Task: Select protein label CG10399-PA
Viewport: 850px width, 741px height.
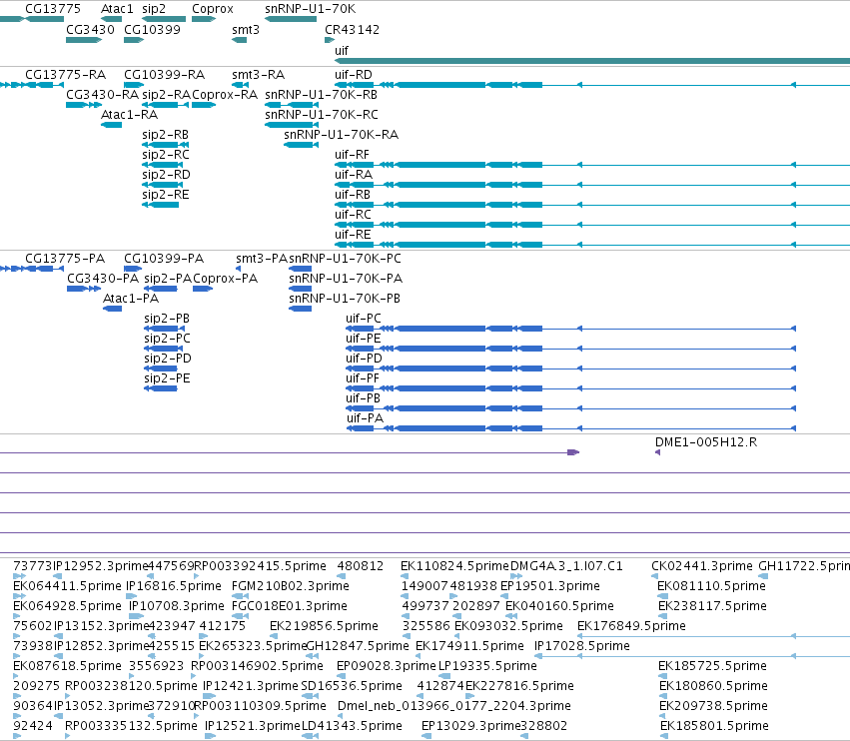Action: 164,258
